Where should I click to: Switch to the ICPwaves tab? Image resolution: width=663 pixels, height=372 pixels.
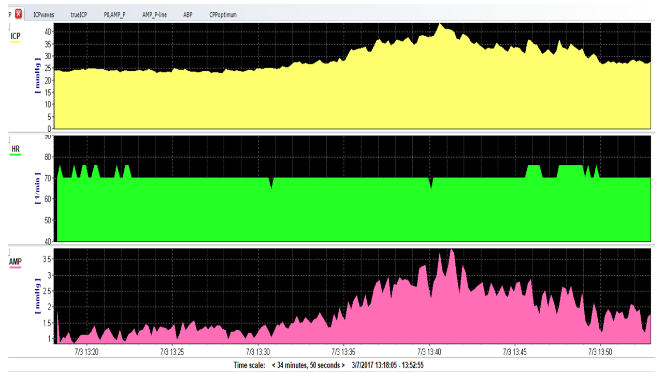pos(44,15)
